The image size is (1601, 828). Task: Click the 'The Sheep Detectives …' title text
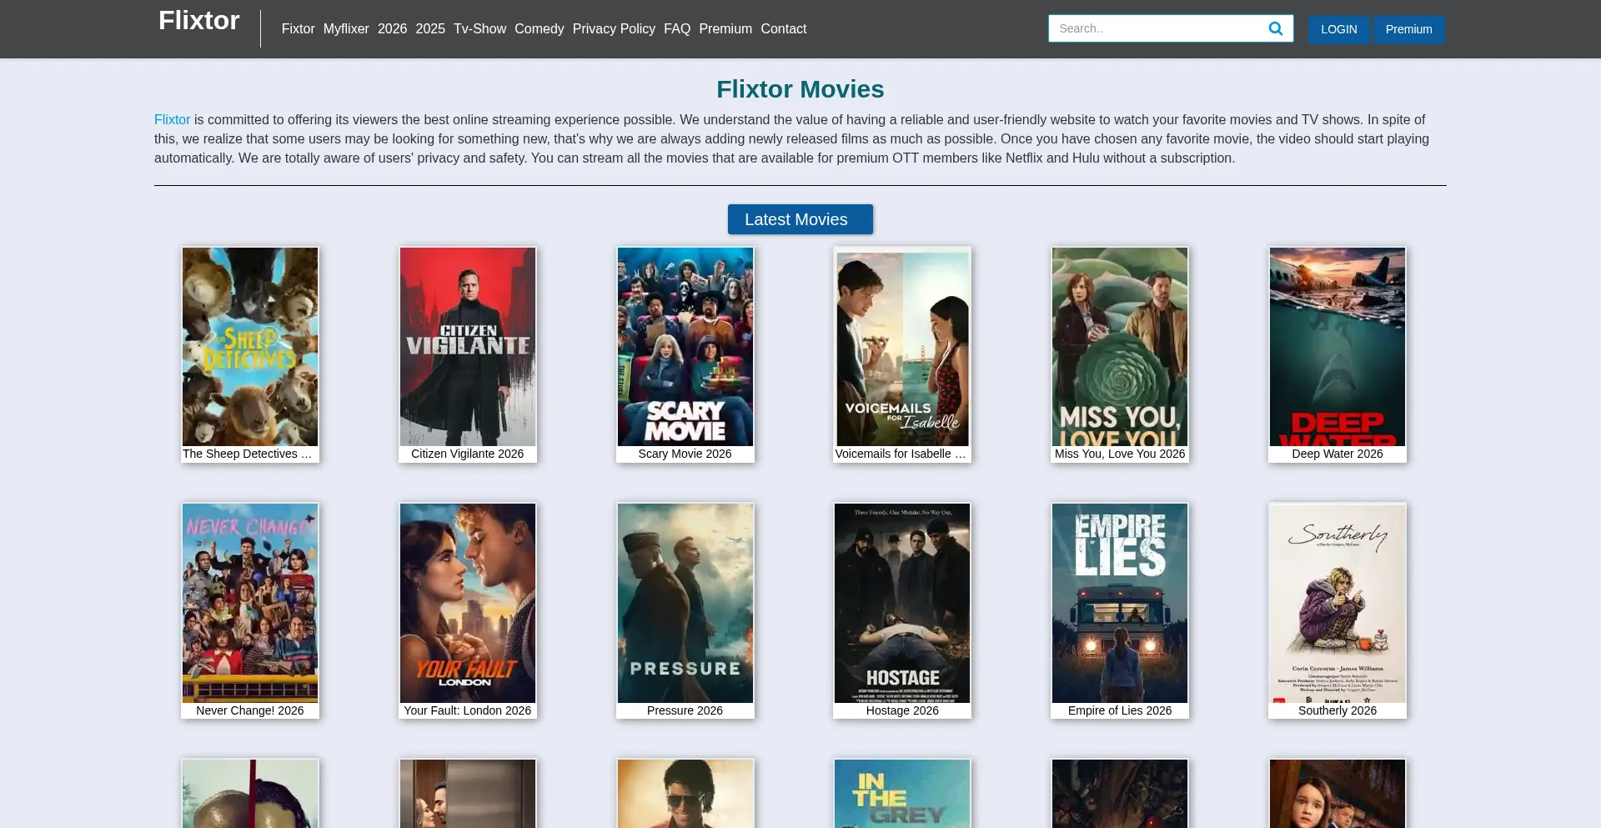(x=248, y=454)
